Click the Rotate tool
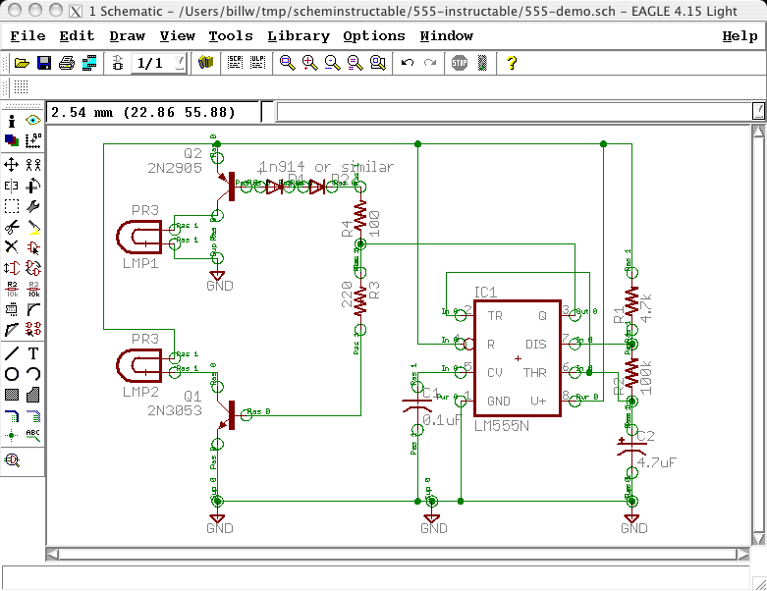This screenshot has height=591, width=767. (x=33, y=185)
